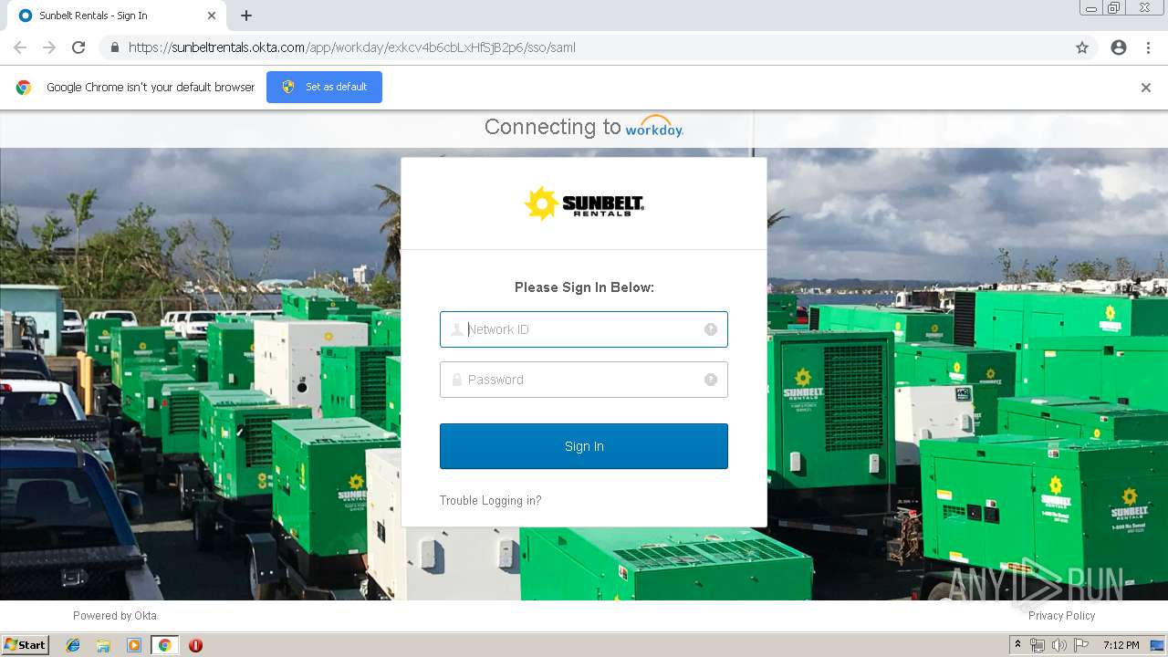Click the red Opera-like taskbar icon
Screen dimensions: 1168x657
pos(195,645)
